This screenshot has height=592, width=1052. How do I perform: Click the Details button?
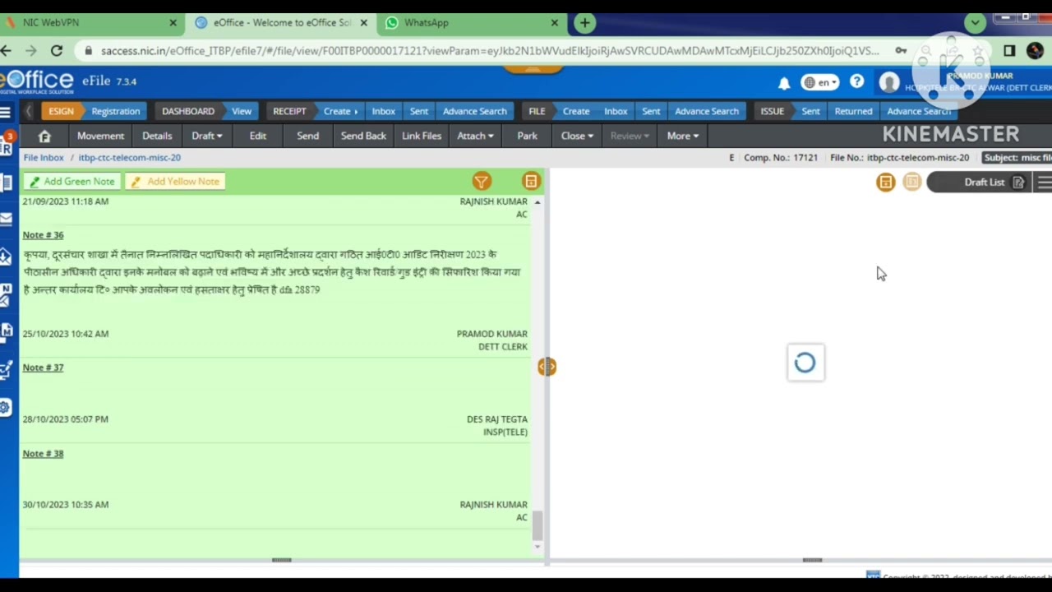[x=157, y=136]
